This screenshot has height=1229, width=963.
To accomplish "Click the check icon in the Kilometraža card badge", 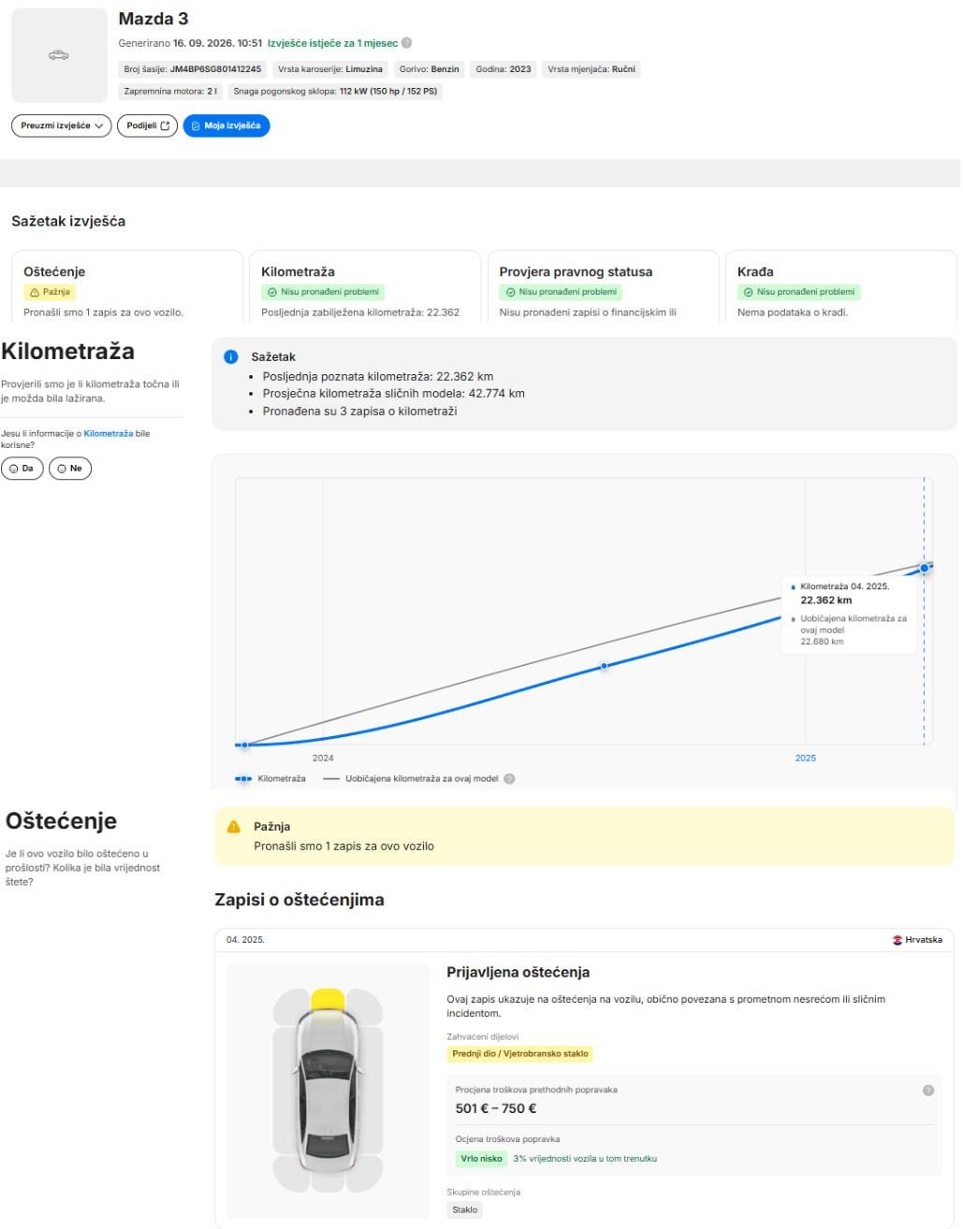I will (271, 292).
